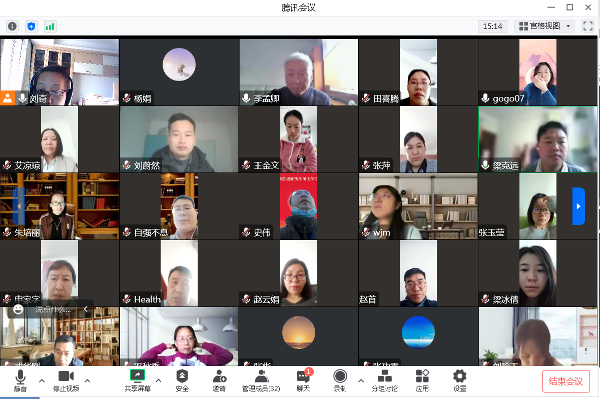Start recording with 录制 button
This screenshot has width=600, height=399.
pos(340,380)
